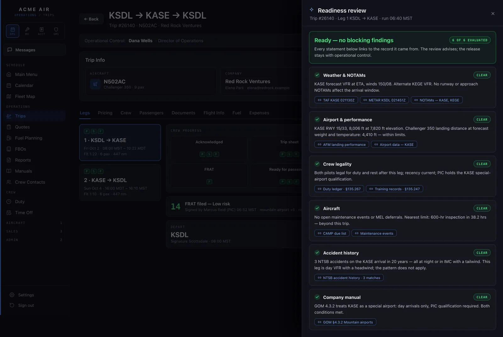Toggle the Crew legality check mark
This screenshot has height=337, width=503.
(x=317, y=164)
